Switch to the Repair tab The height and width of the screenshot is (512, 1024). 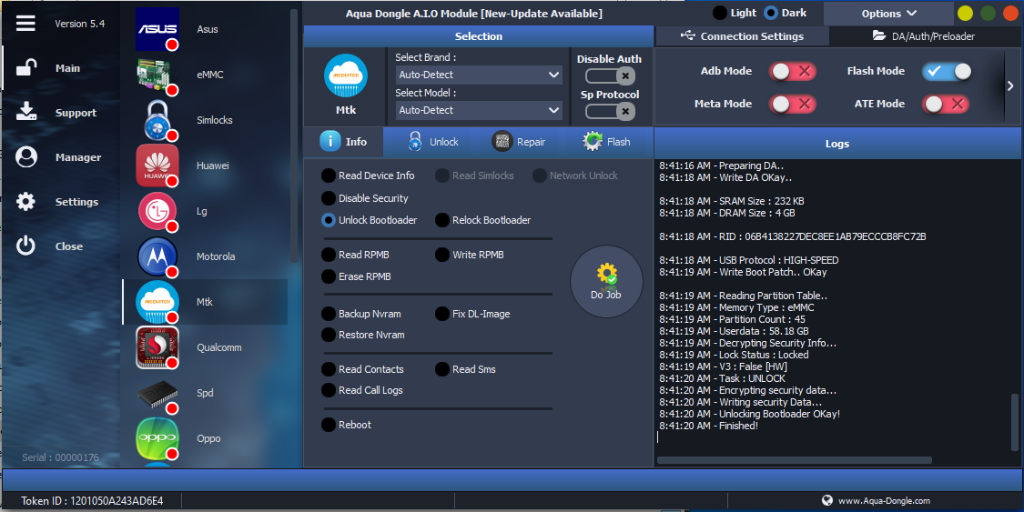click(519, 142)
